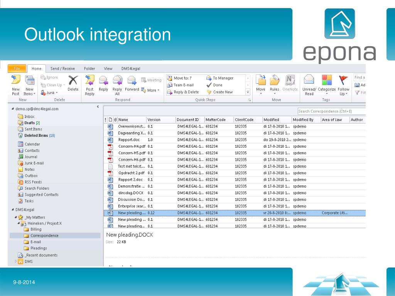The width and height of the screenshot is (395, 296).
Task: Open the Follow Up flag menu
Action: point(343,85)
